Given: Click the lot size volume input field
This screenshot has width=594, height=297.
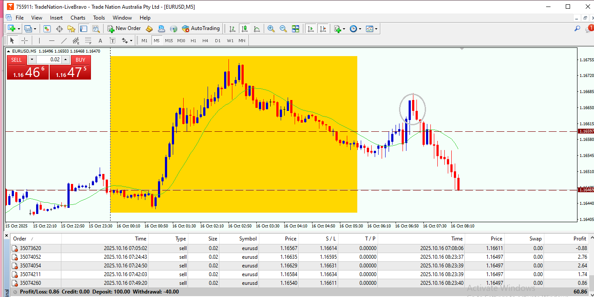Looking at the screenshot, I should [x=49, y=60].
